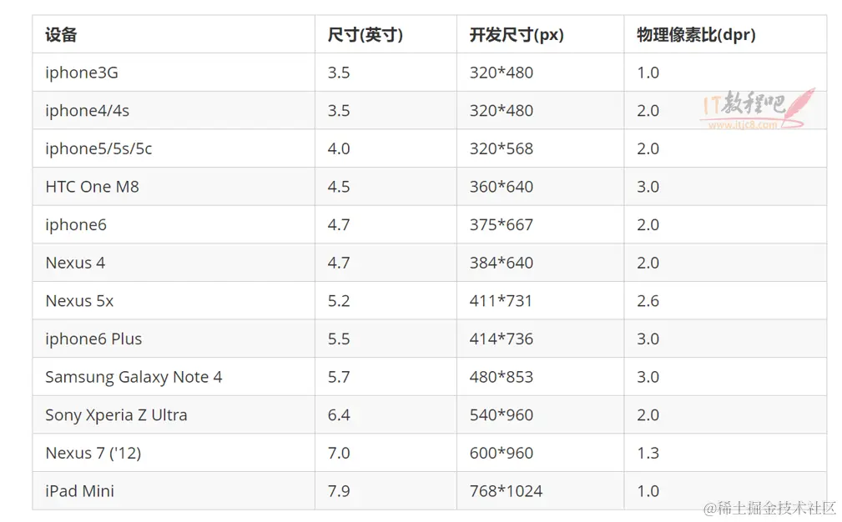842x522 pixels.
Task: Click the 768*1024 resolution cell
Action: 506,491
